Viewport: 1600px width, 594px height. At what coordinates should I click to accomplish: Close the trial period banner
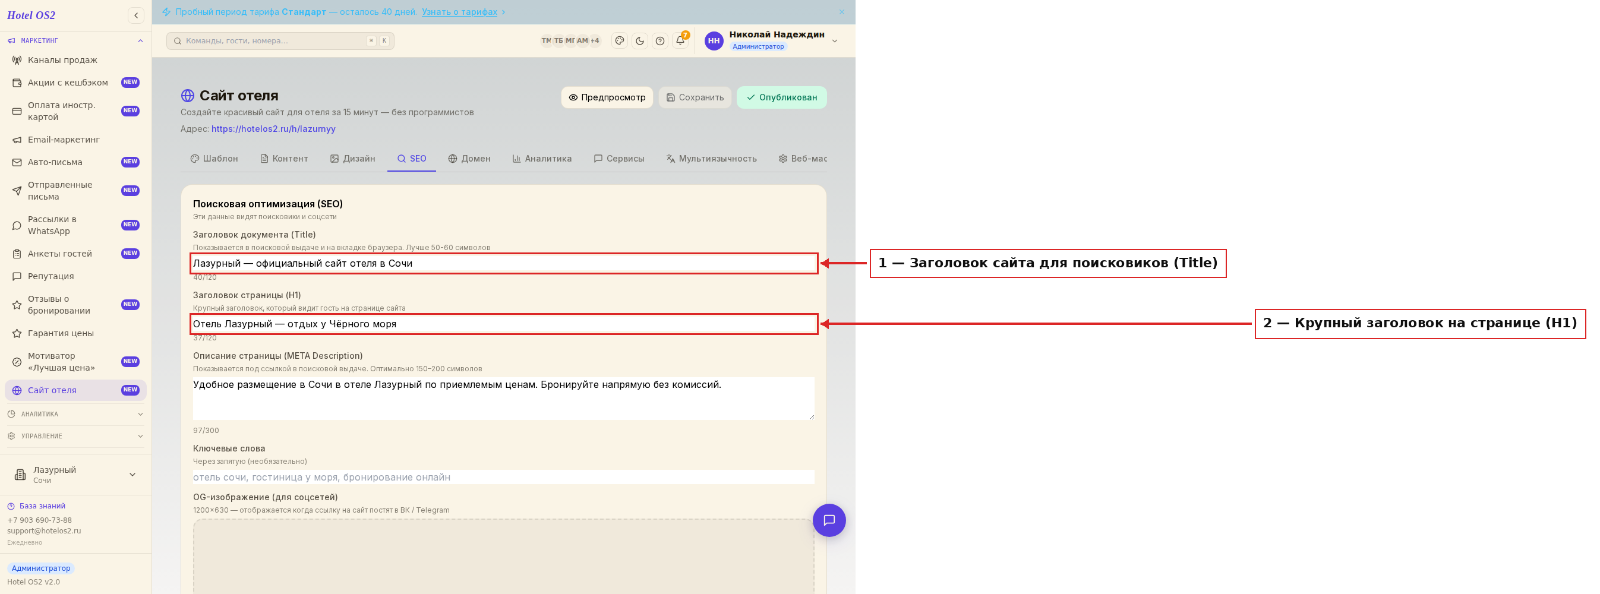(x=842, y=12)
